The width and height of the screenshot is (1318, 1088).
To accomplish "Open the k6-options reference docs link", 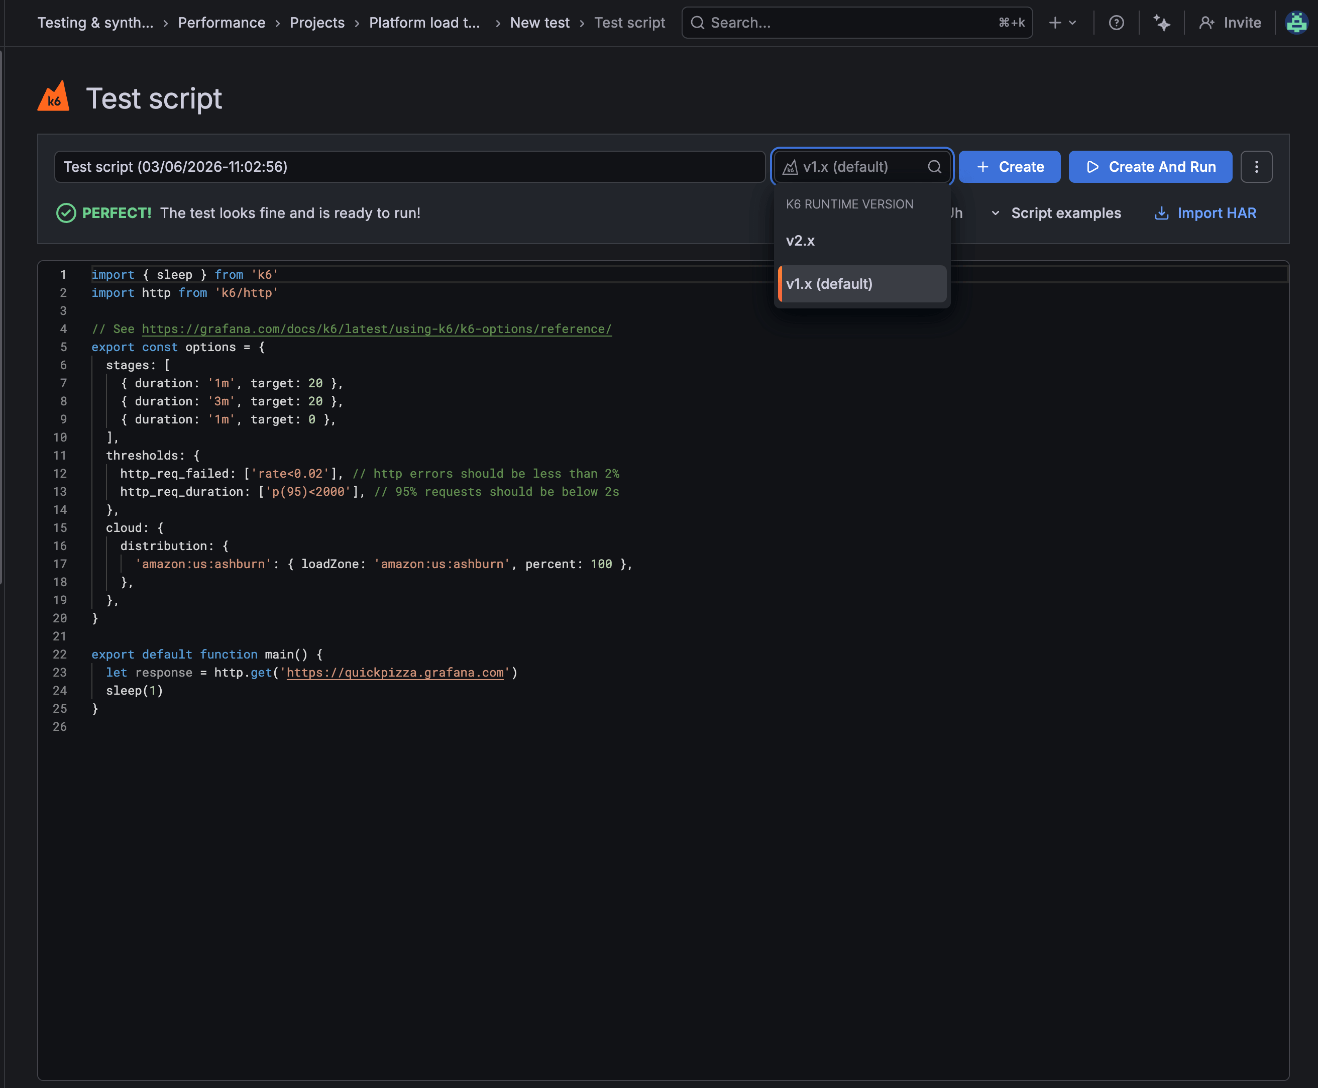I will tap(377, 329).
